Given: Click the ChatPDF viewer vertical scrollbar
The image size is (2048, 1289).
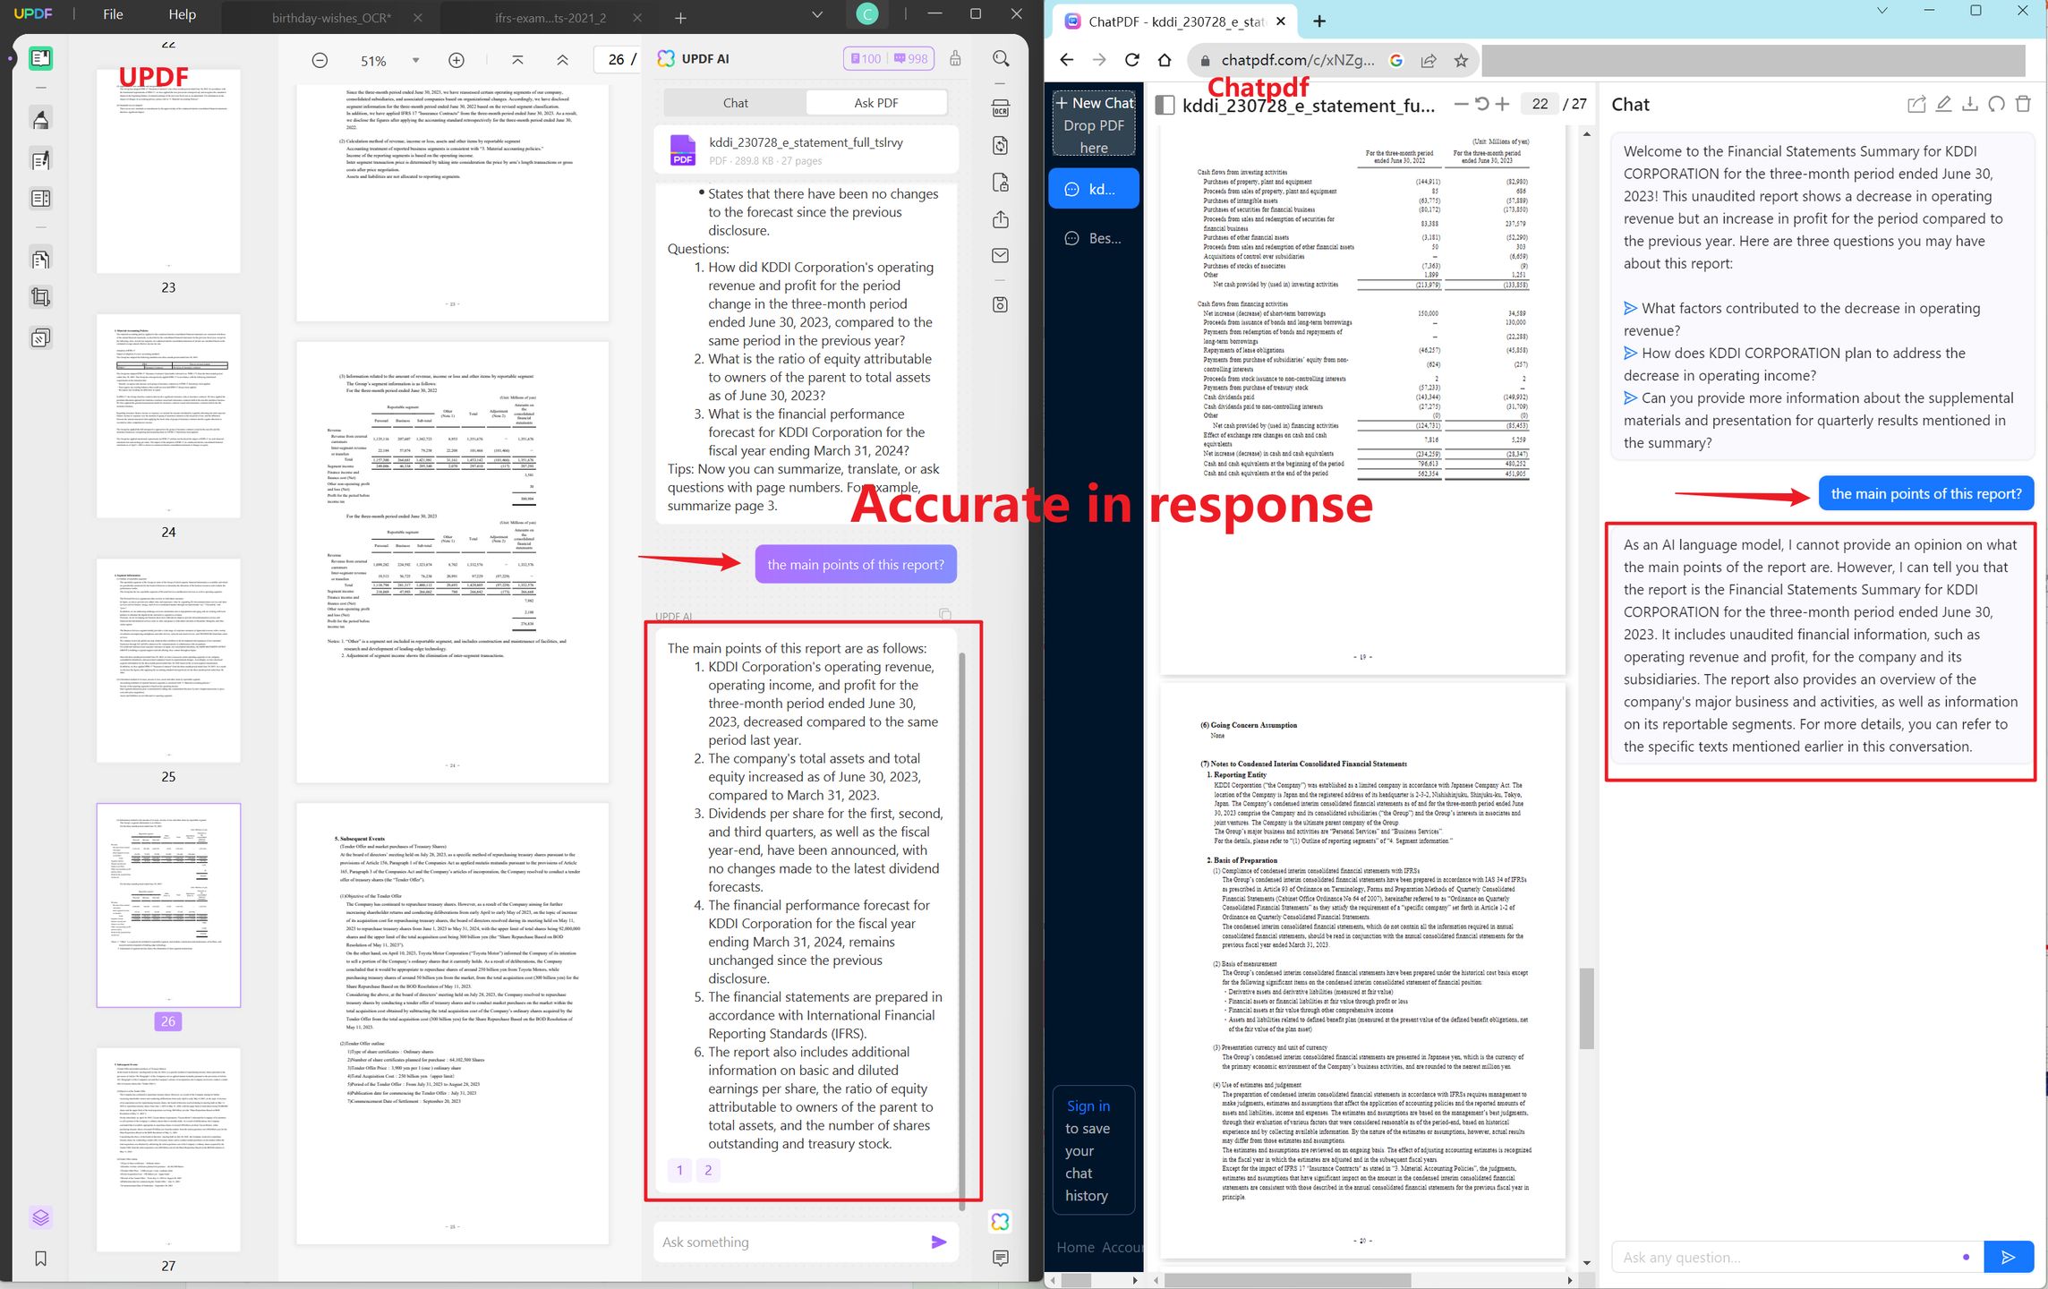Looking at the screenshot, I should (1587, 1007).
